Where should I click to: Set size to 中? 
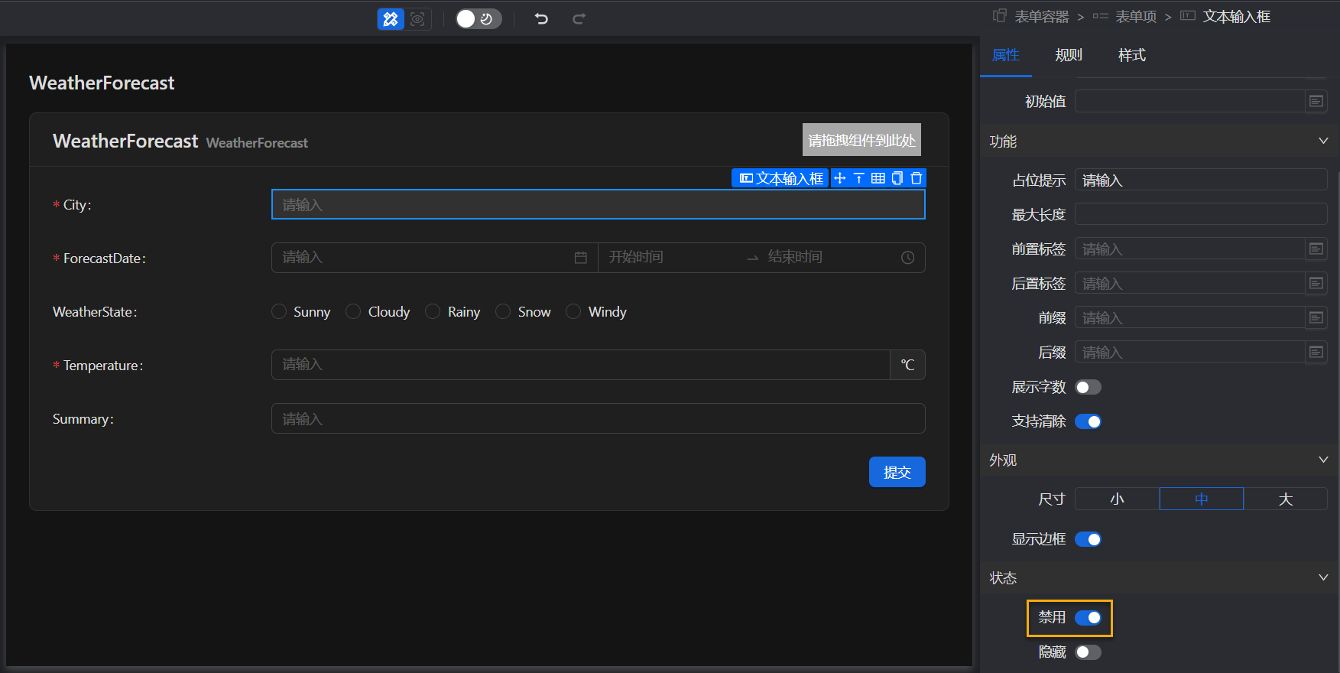click(x=1202, y=499)
